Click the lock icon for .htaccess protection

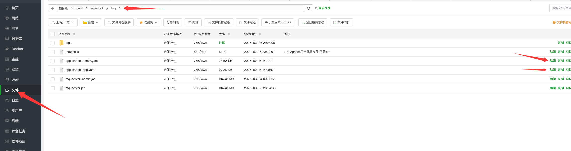pyautogui.click(x=175, y=52)
